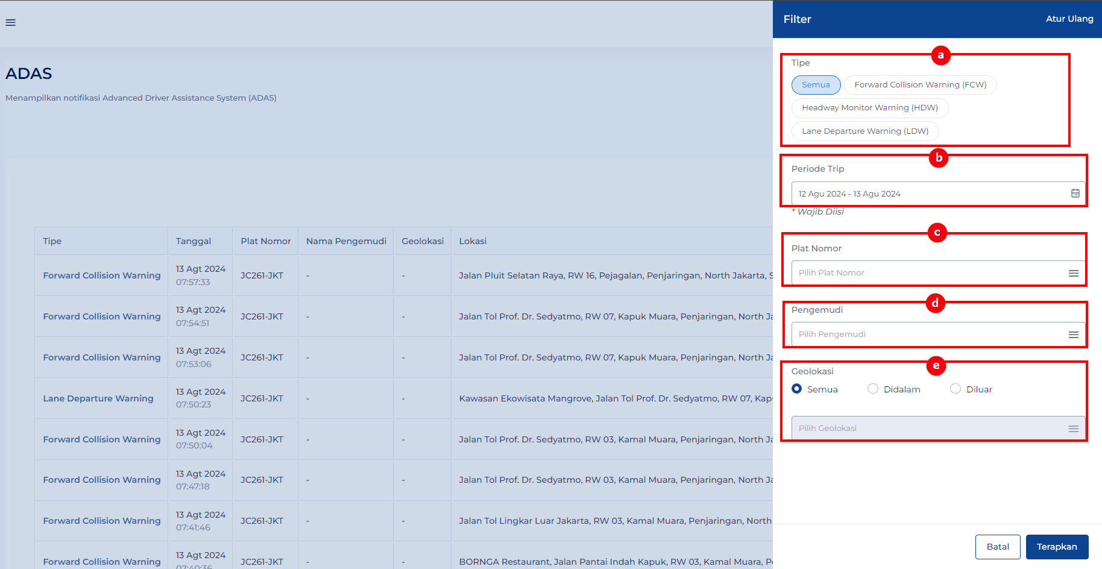Select Forward Collision Warning (FCW) chip

tap(920, 85)
